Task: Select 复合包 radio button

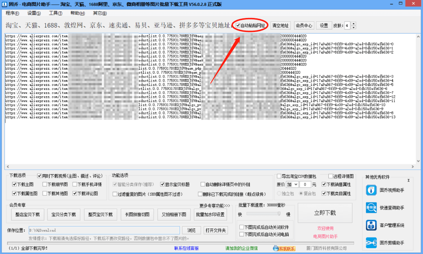Action: 301,194
